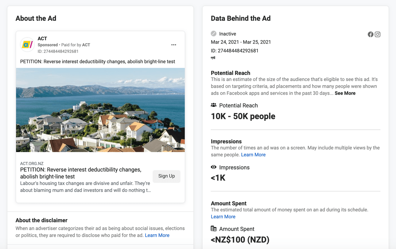Click the eye icon next to Impressions
Screen dimensions: 396x249
[214, 167]
